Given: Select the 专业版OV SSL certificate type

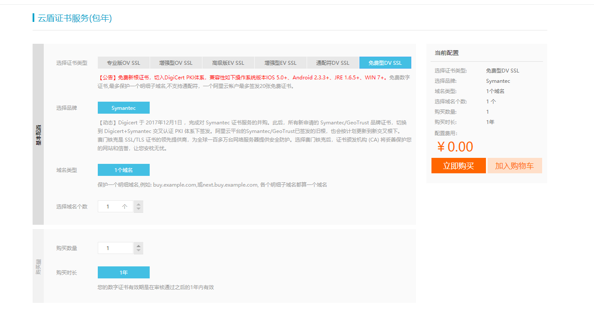Looking at the screenshot, I should (x=124, y=62).
